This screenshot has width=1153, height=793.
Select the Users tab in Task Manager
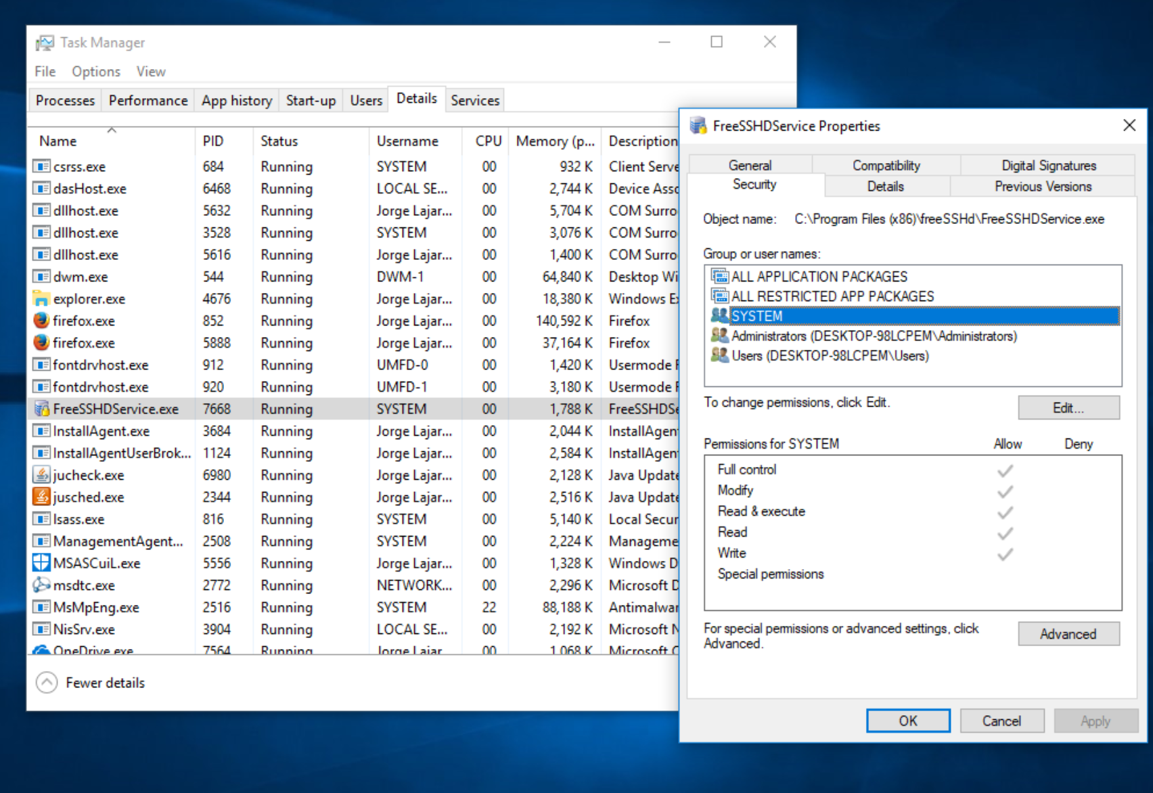coord(366,100)
